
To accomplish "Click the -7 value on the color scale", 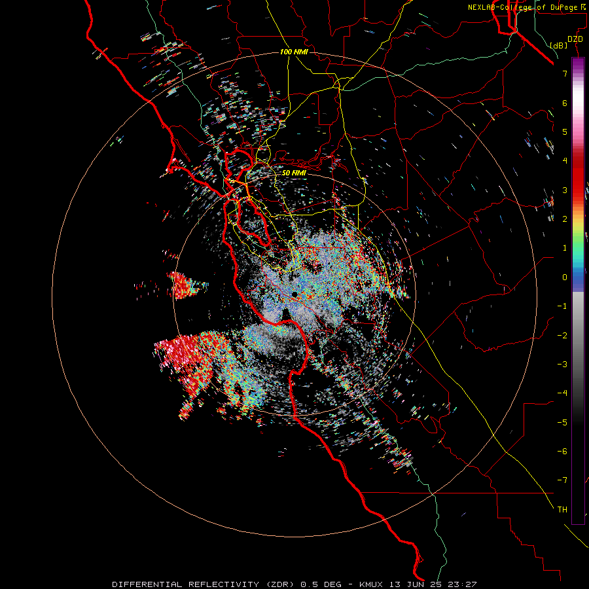I will tap(562, 480).
